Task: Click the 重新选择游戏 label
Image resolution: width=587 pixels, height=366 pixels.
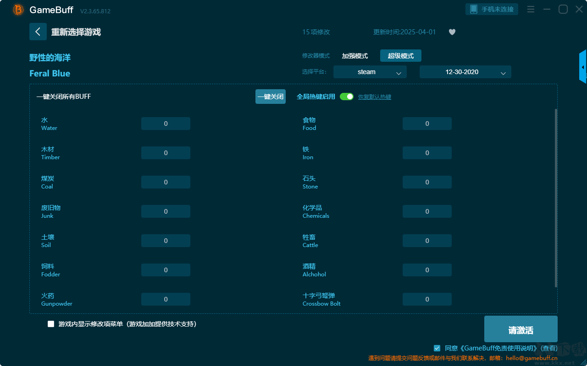Action: tap(76, 32)
